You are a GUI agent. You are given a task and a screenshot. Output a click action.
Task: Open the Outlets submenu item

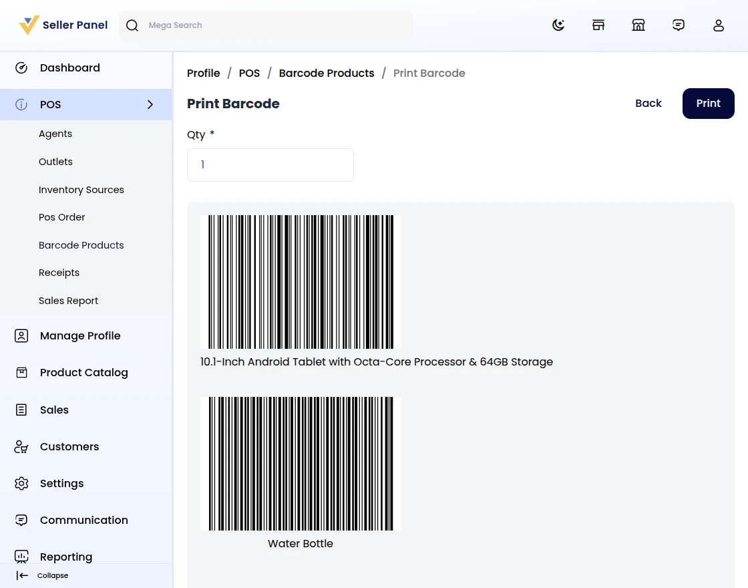(56, 162)
